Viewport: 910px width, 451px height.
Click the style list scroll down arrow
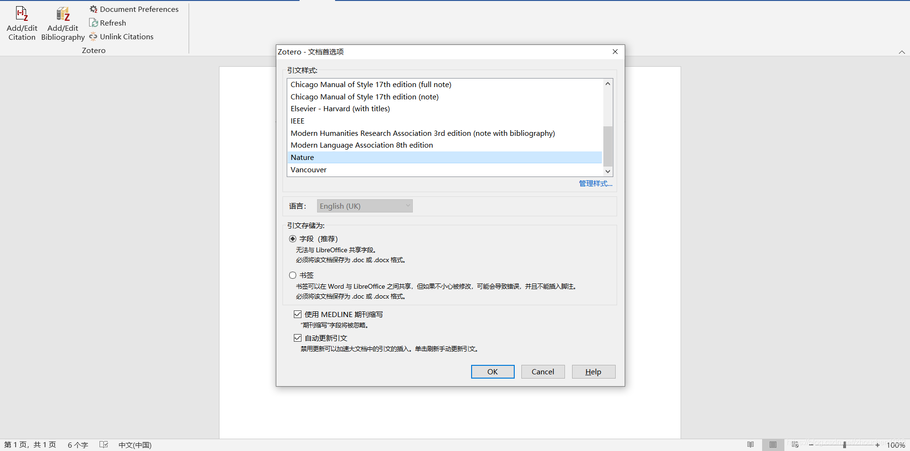coord(608,171)
